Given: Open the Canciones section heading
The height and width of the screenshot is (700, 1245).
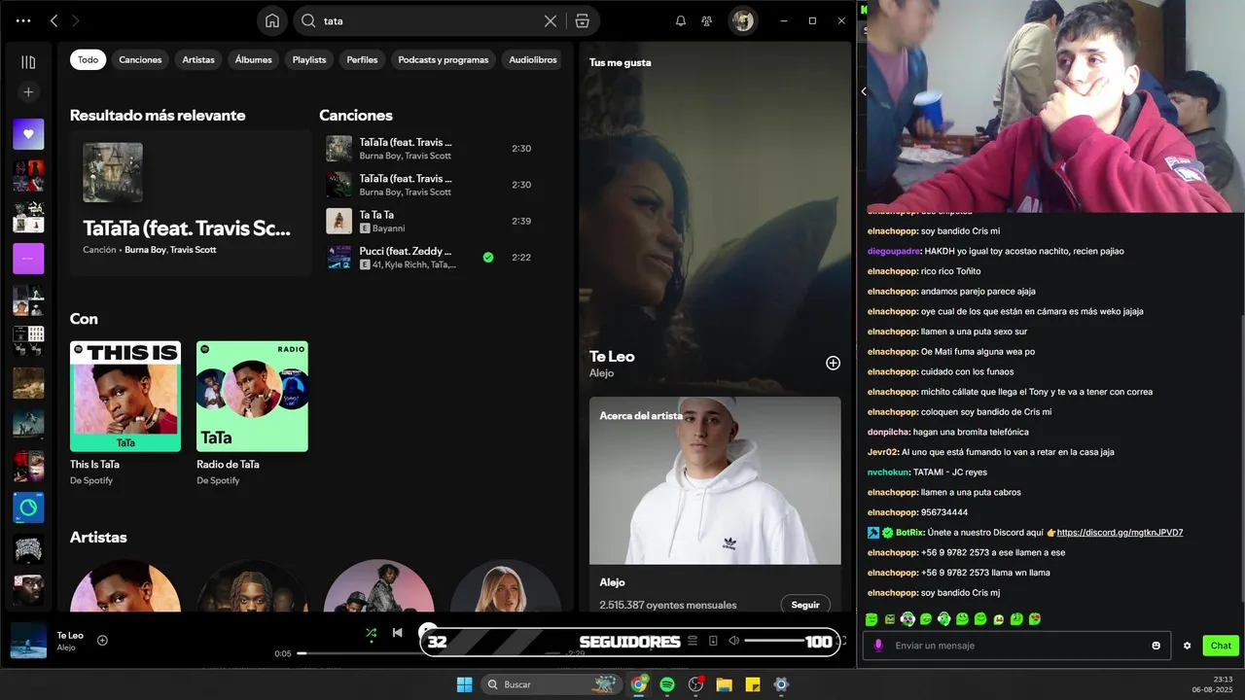Looking at the screenshot, I should click(356, 116).
